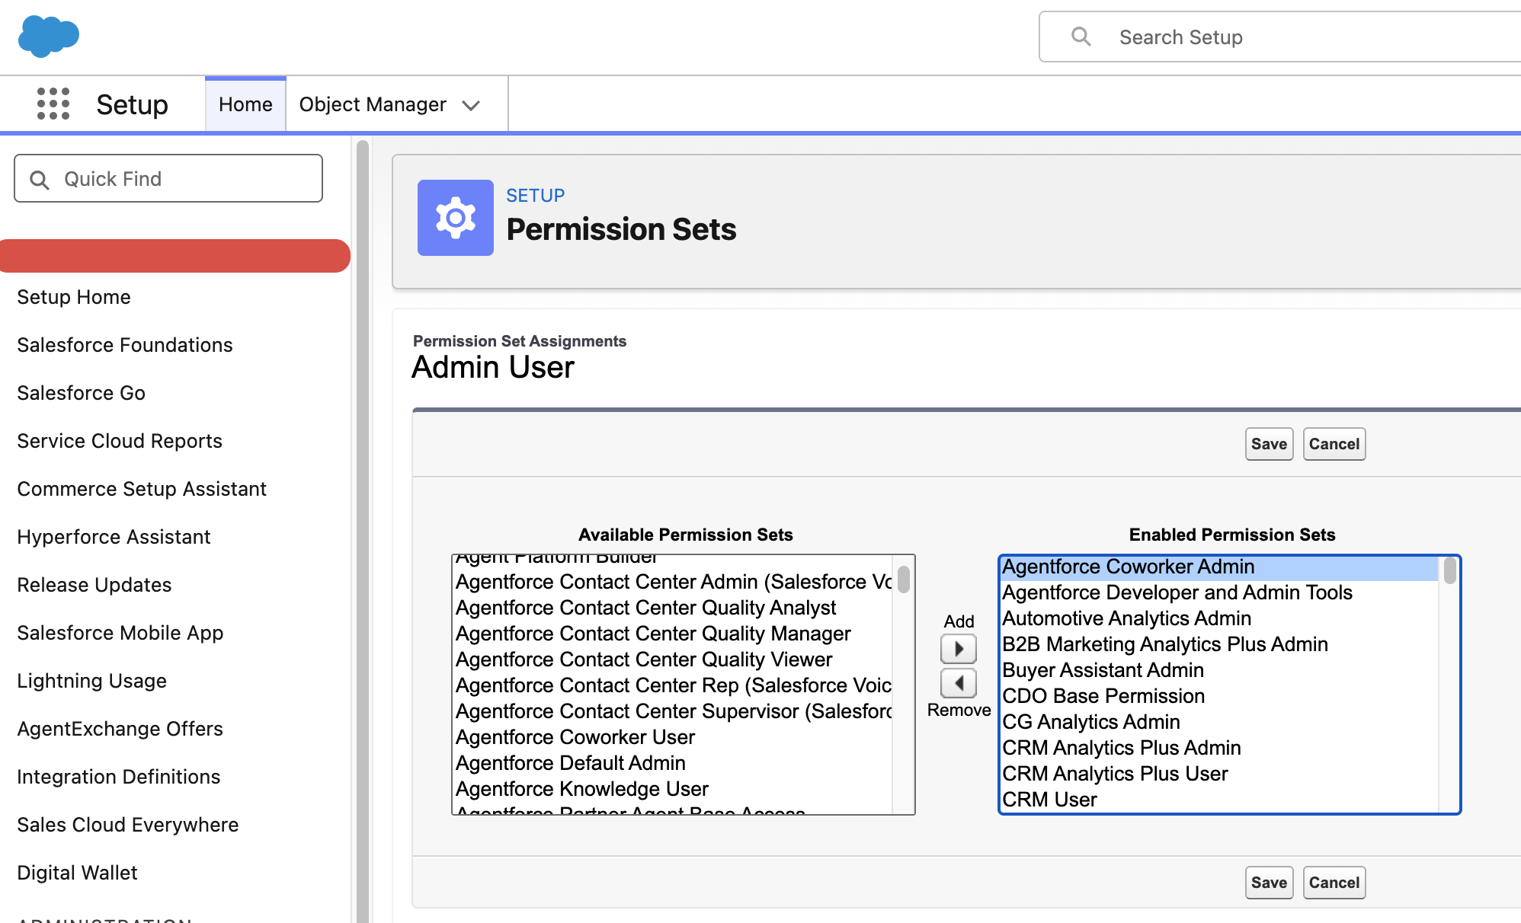Click the Search Setup magnifier icon

pos(1081,37)
